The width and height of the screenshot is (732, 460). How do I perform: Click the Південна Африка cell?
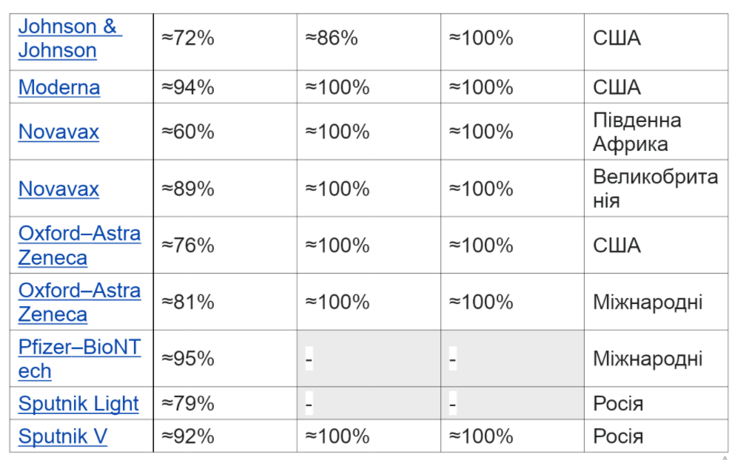pos(637,132)
